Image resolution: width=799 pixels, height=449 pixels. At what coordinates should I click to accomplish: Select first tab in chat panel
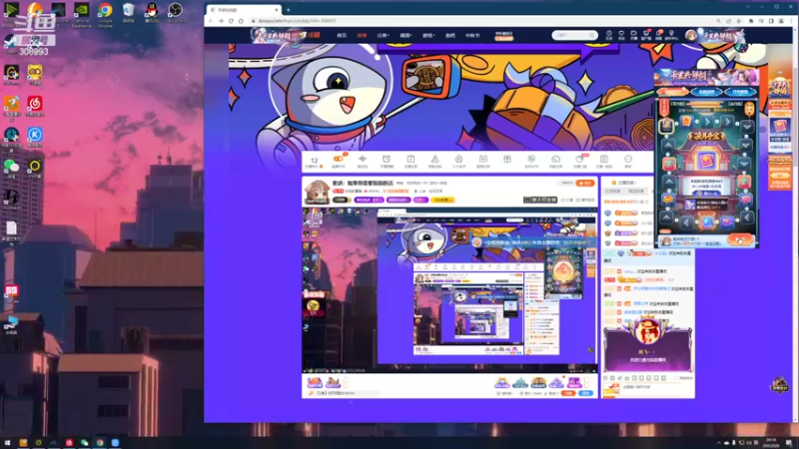612,191
